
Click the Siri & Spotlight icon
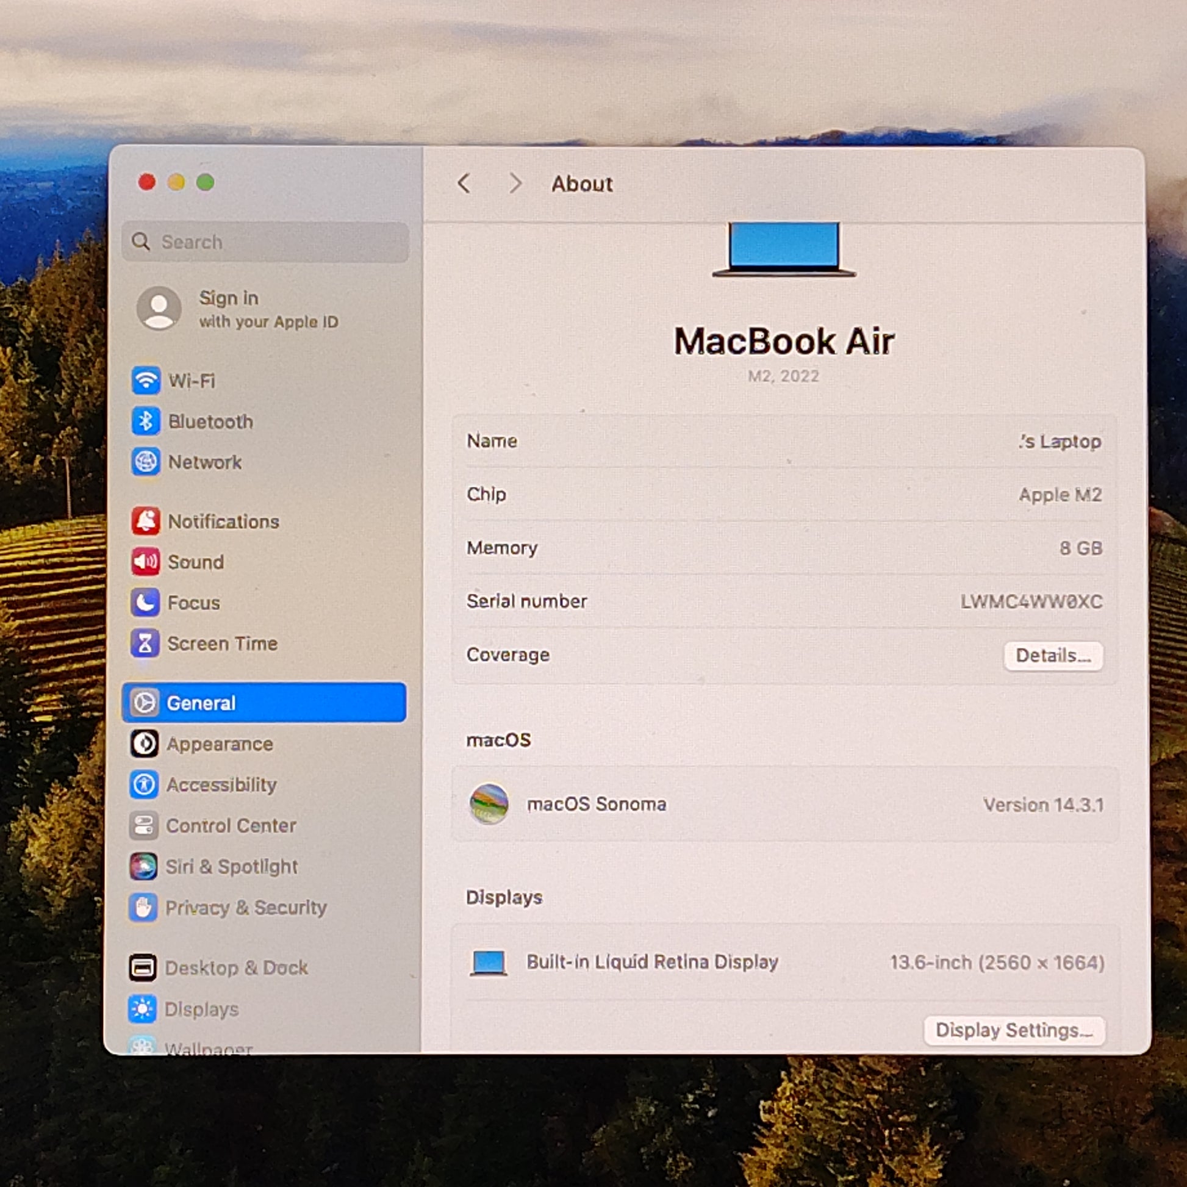pos(144,866)
